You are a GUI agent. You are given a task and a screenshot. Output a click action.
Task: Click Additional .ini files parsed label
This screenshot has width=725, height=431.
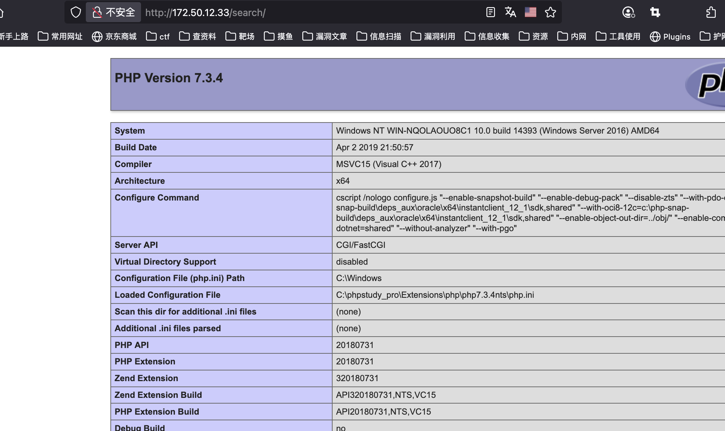pyautogui.click(x=168, y=328)
